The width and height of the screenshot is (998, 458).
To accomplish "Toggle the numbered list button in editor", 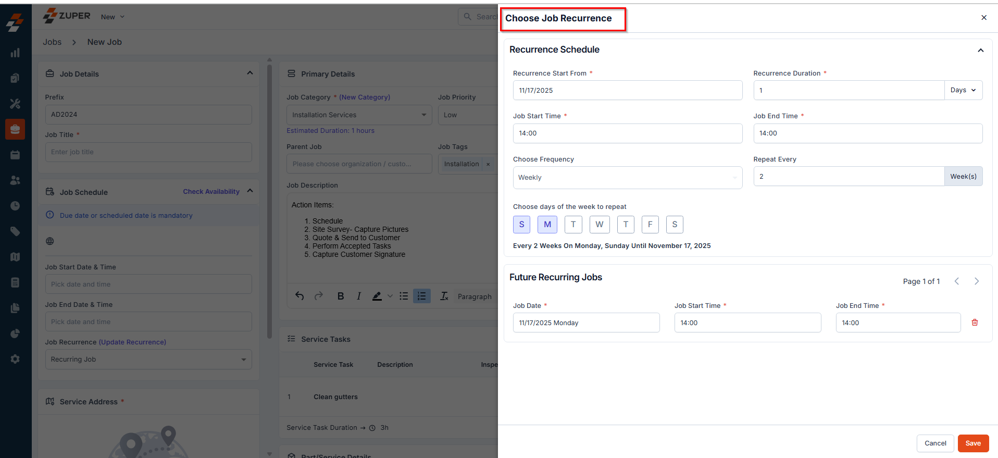I will 422,296.
